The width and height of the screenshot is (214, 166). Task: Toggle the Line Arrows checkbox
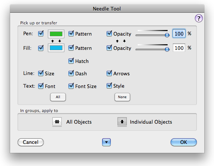tap(109, 73)
